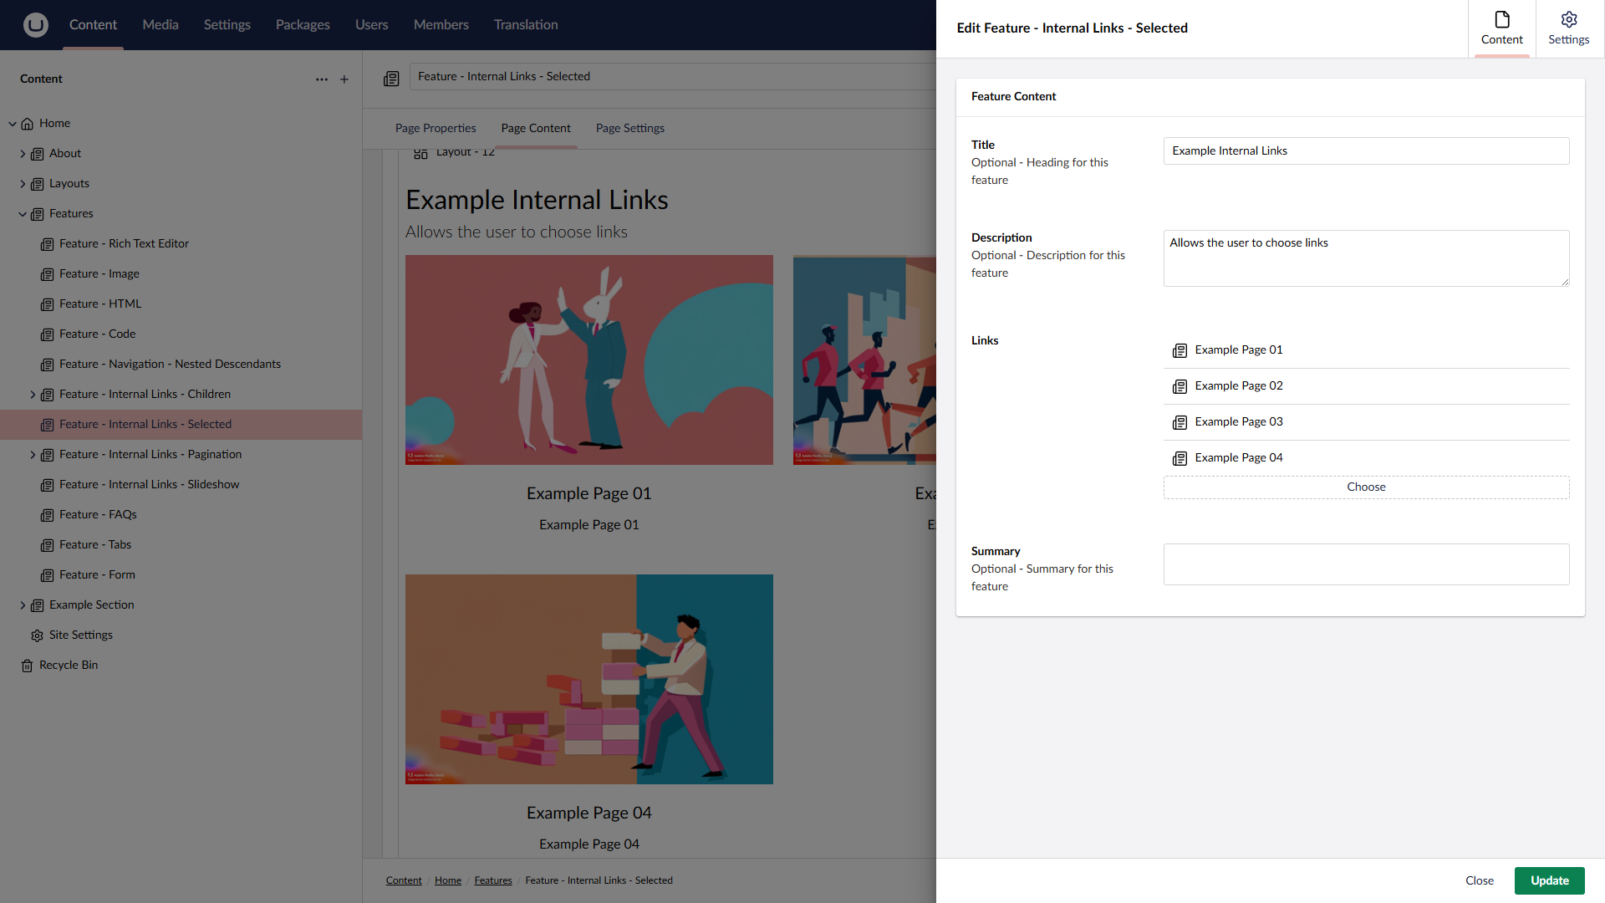Click the Example Page 04 thumbnail image
The height and width of the screenshot is (903, 1605).
click(x=588, y=679)
